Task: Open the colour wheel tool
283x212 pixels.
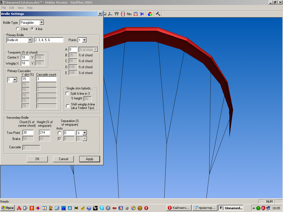Action: click(x=150, y=14)
